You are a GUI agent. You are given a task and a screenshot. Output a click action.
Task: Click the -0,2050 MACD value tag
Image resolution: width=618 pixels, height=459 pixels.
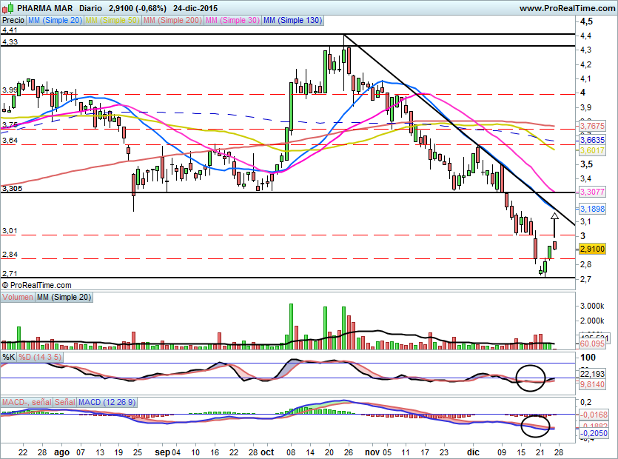pos(594,433)
